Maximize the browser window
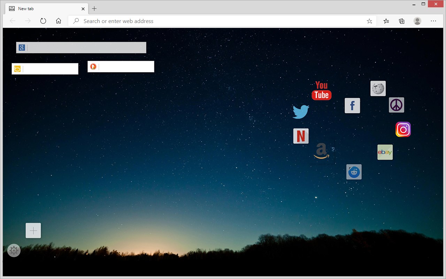This screenshot has width=446, height=279. (x=424, y=4)
